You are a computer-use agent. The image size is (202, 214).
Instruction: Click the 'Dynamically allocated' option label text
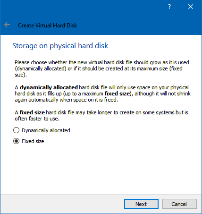[x=46, y=130]
